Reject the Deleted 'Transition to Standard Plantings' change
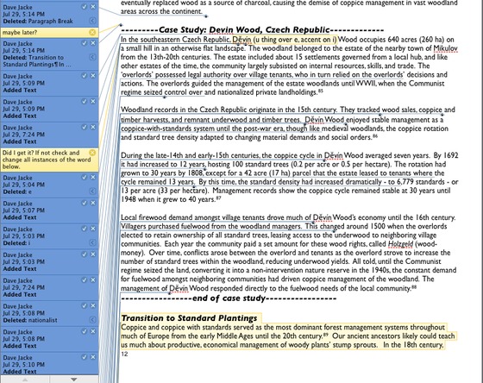The image size is (483, 383). (93, 43)
